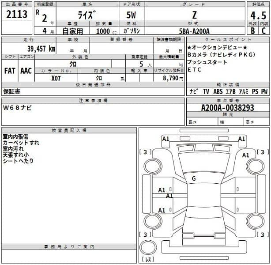Click the vehicle history 自家用

coord(72,31)
